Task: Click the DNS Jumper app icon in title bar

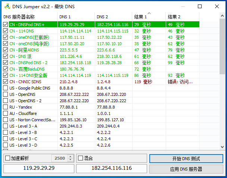Action: pyautogui.click(x=7, y=6)
